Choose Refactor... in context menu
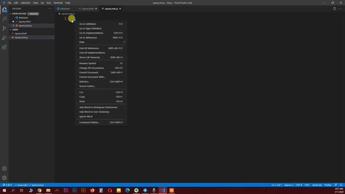This screenshot has height=194, width=345. coord(101,81)
